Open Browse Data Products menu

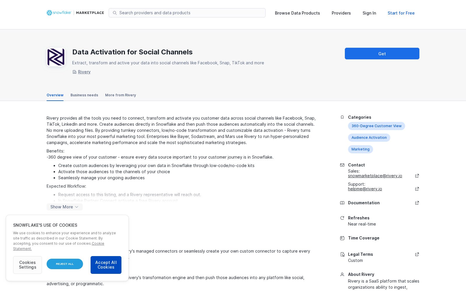pos(297,13)
